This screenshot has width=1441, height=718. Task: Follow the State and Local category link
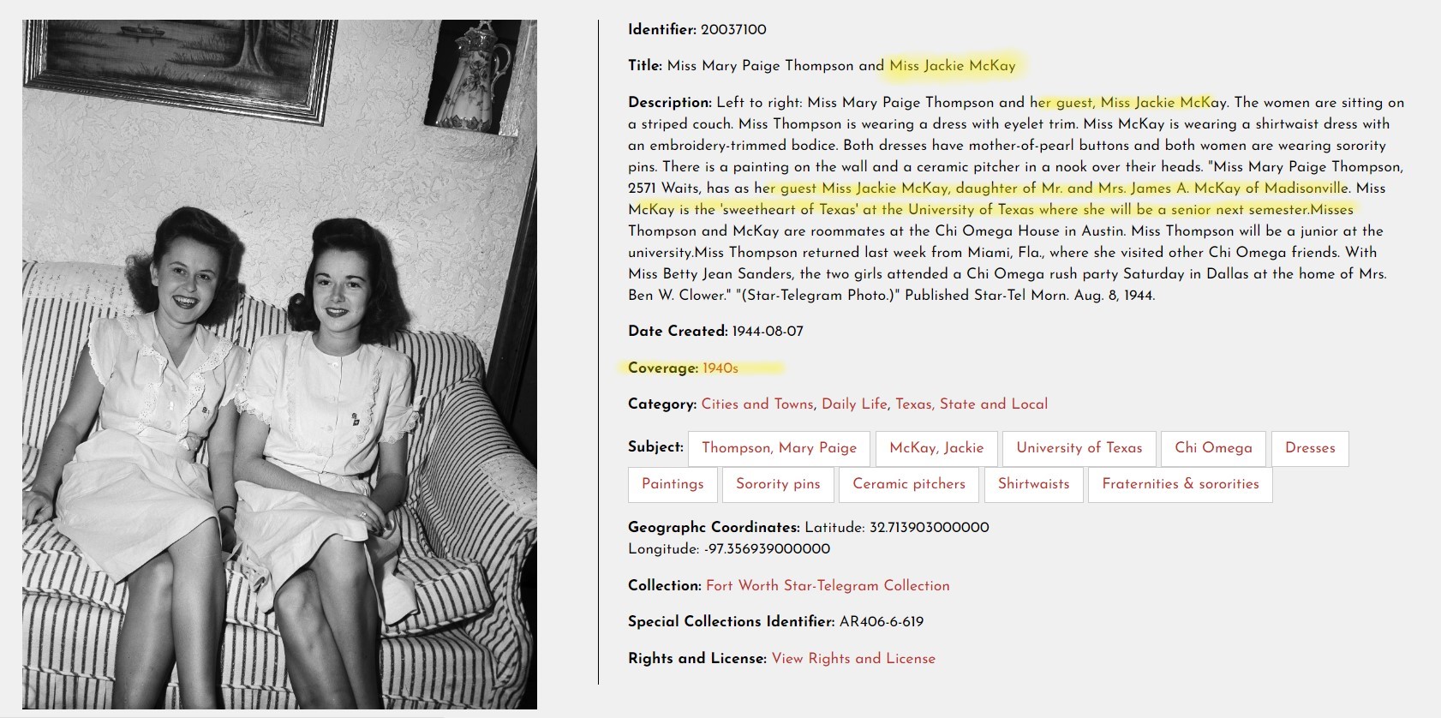pos(994,404)
